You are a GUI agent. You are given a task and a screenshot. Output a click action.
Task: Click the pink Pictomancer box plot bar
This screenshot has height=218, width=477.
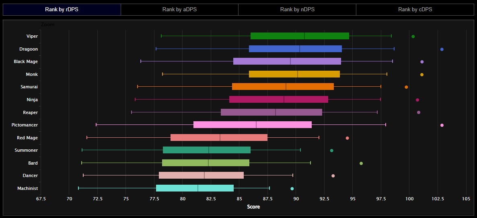[x=253, y=124]
